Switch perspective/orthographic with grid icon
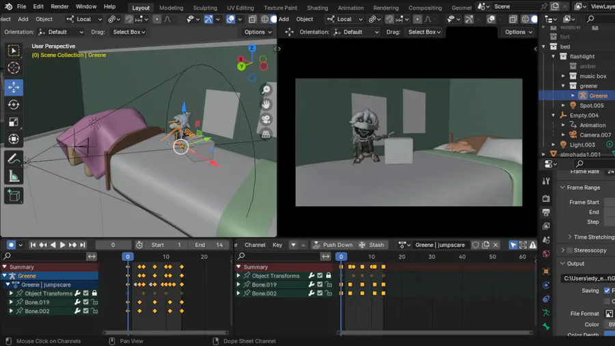The width and height of the screenshot is (615, 346). (x=266, y=134)
